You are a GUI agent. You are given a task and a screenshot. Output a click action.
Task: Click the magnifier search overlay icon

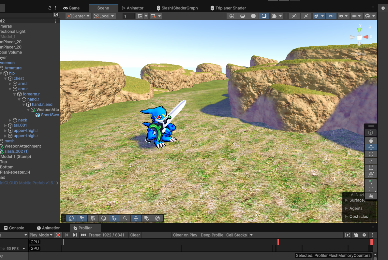125,218
